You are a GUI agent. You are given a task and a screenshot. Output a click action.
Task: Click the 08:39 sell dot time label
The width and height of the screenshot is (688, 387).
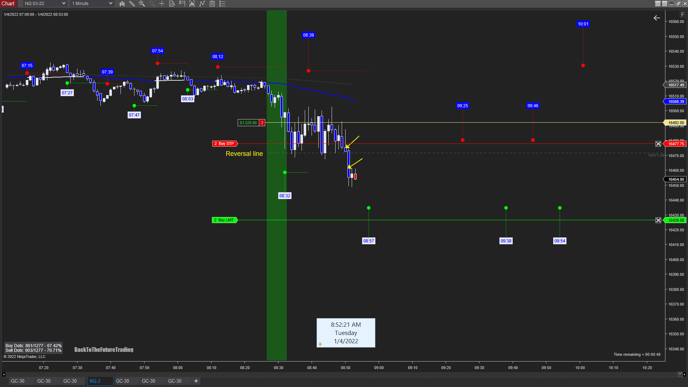(308, 35)
